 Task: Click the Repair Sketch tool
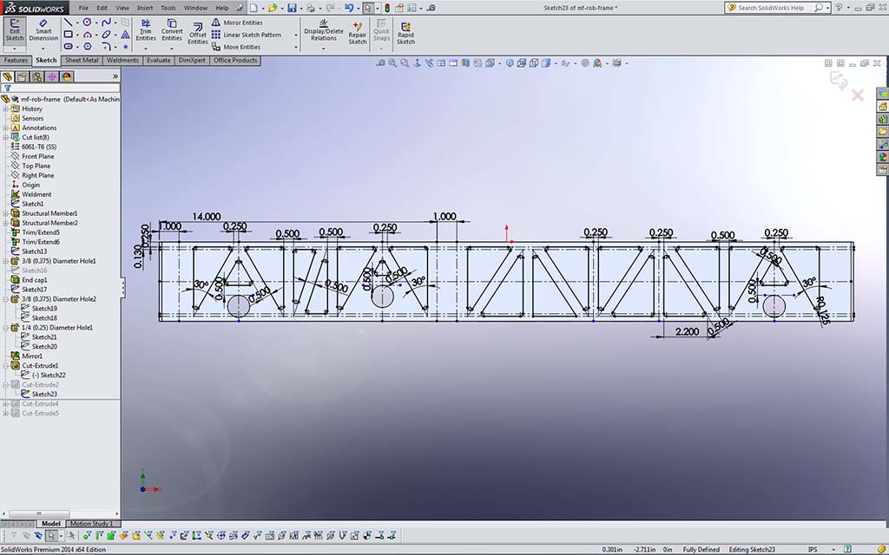[x=357, y=32]
